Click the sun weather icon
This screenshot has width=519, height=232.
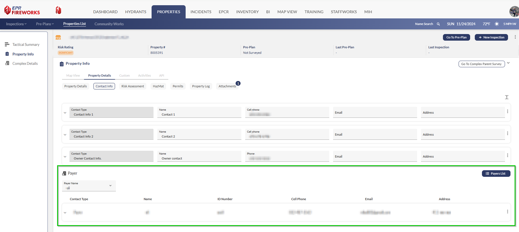click(x=496, y=24)
